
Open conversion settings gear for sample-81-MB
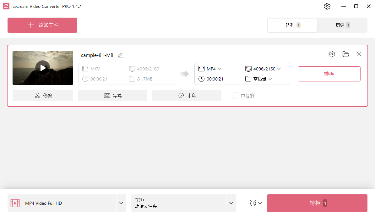pyautogui.click(x=332, y=54)
